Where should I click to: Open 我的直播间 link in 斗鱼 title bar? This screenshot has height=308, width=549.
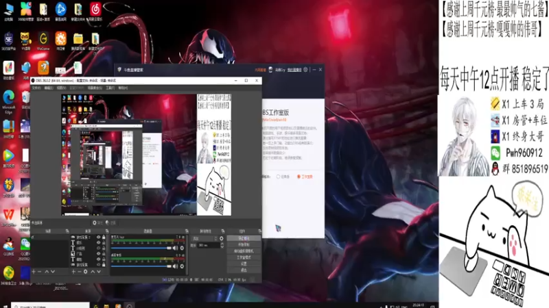click(x=294, y=70)
